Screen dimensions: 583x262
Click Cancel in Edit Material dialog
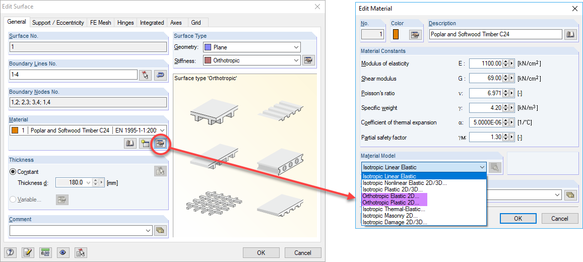(560, 218)
